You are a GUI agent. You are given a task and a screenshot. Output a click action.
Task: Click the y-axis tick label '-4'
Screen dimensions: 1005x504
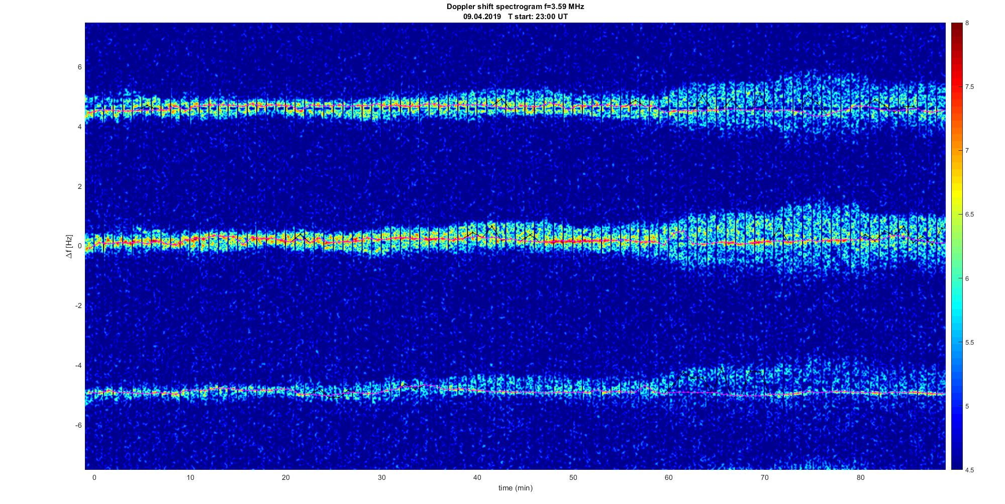[78, 366]
